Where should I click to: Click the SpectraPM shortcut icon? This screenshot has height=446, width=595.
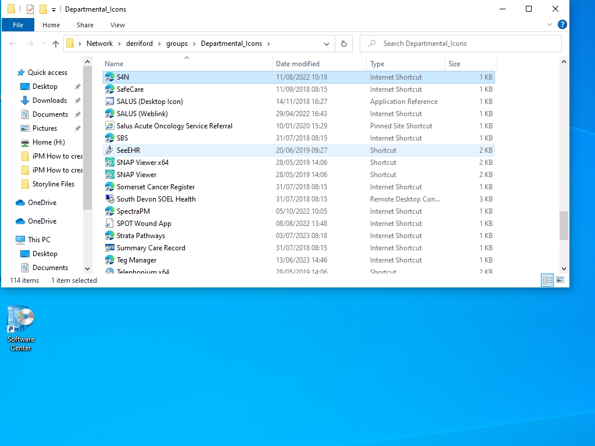click(110, 211)
